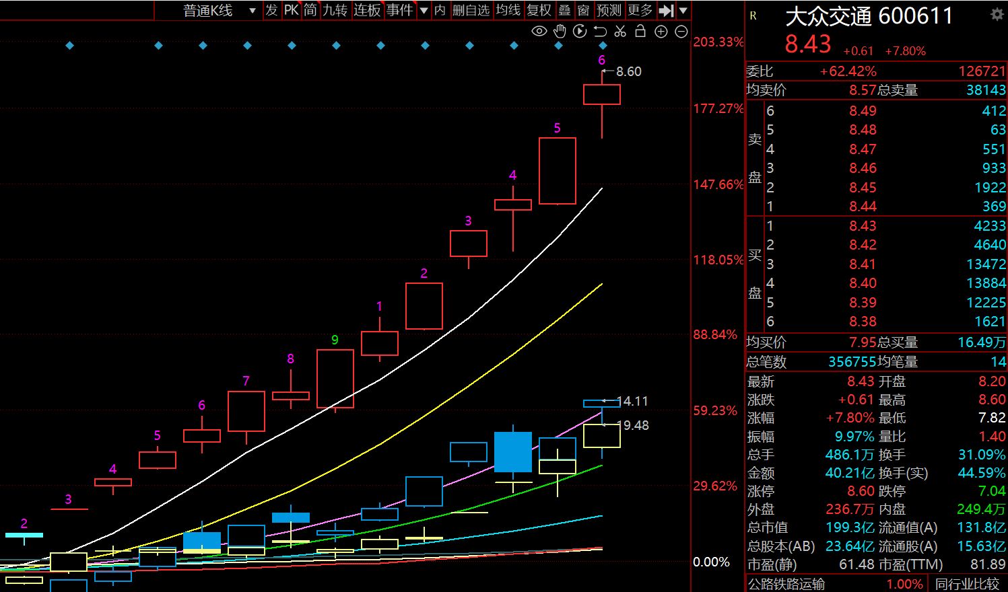Click the 最高 8.60 value
This screenshot has height=592, width=1008.
[992, 400]
